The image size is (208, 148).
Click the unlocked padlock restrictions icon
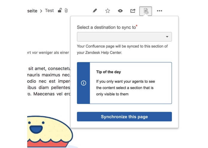click(60, 10)
